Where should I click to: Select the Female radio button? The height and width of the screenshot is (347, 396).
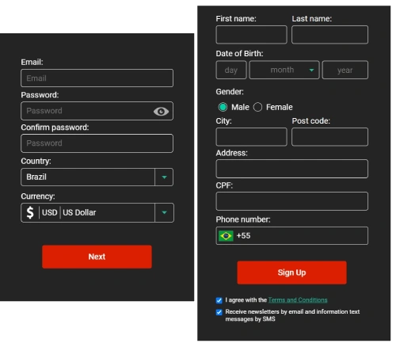point(257,107)
